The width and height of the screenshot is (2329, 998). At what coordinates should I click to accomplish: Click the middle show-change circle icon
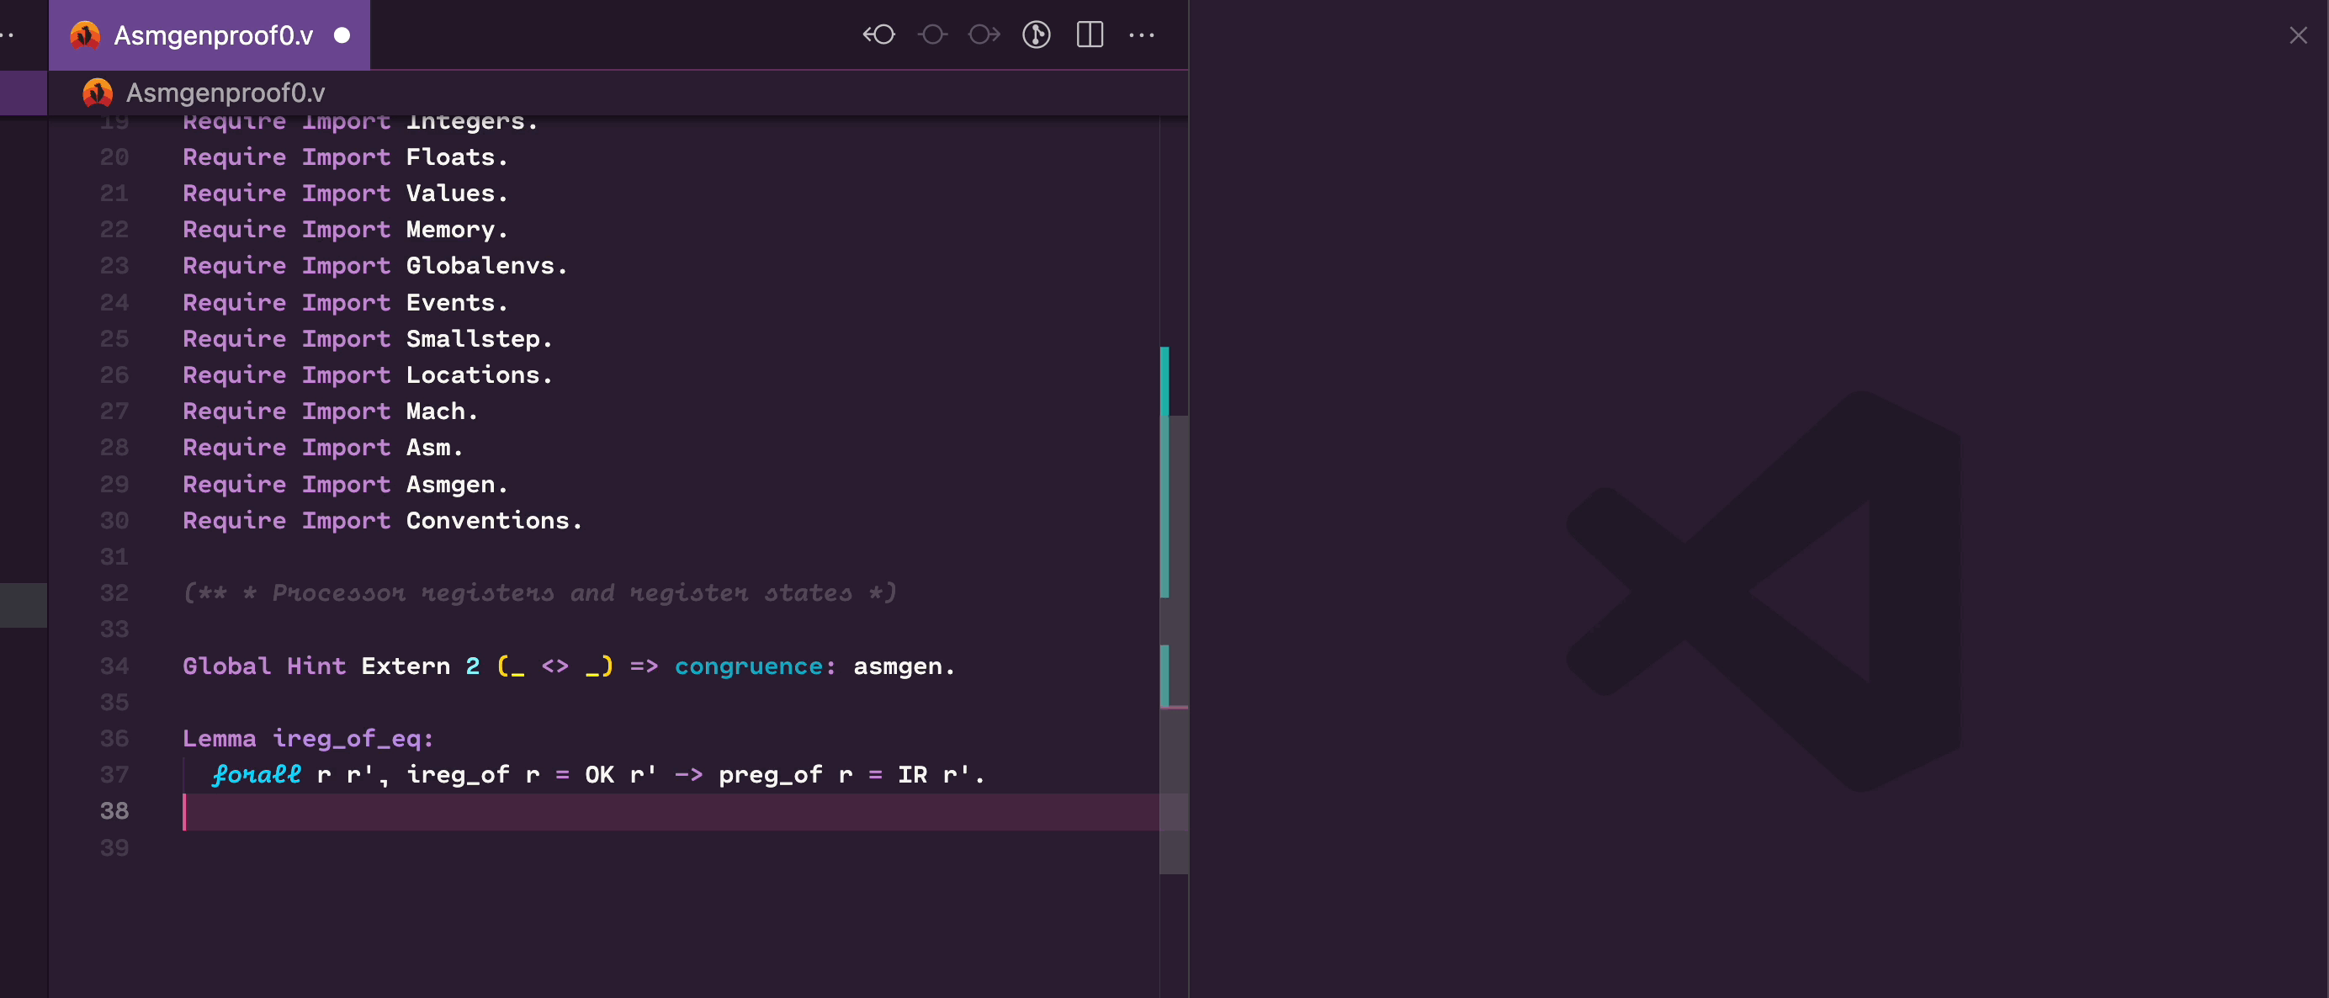tap(932, 35)
